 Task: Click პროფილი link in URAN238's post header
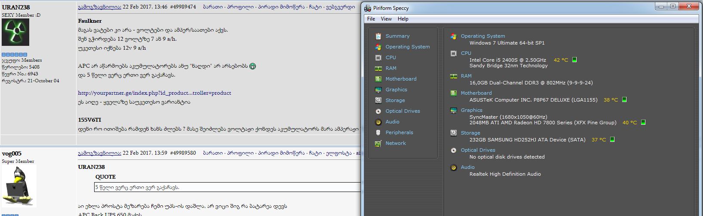[240, 7]
